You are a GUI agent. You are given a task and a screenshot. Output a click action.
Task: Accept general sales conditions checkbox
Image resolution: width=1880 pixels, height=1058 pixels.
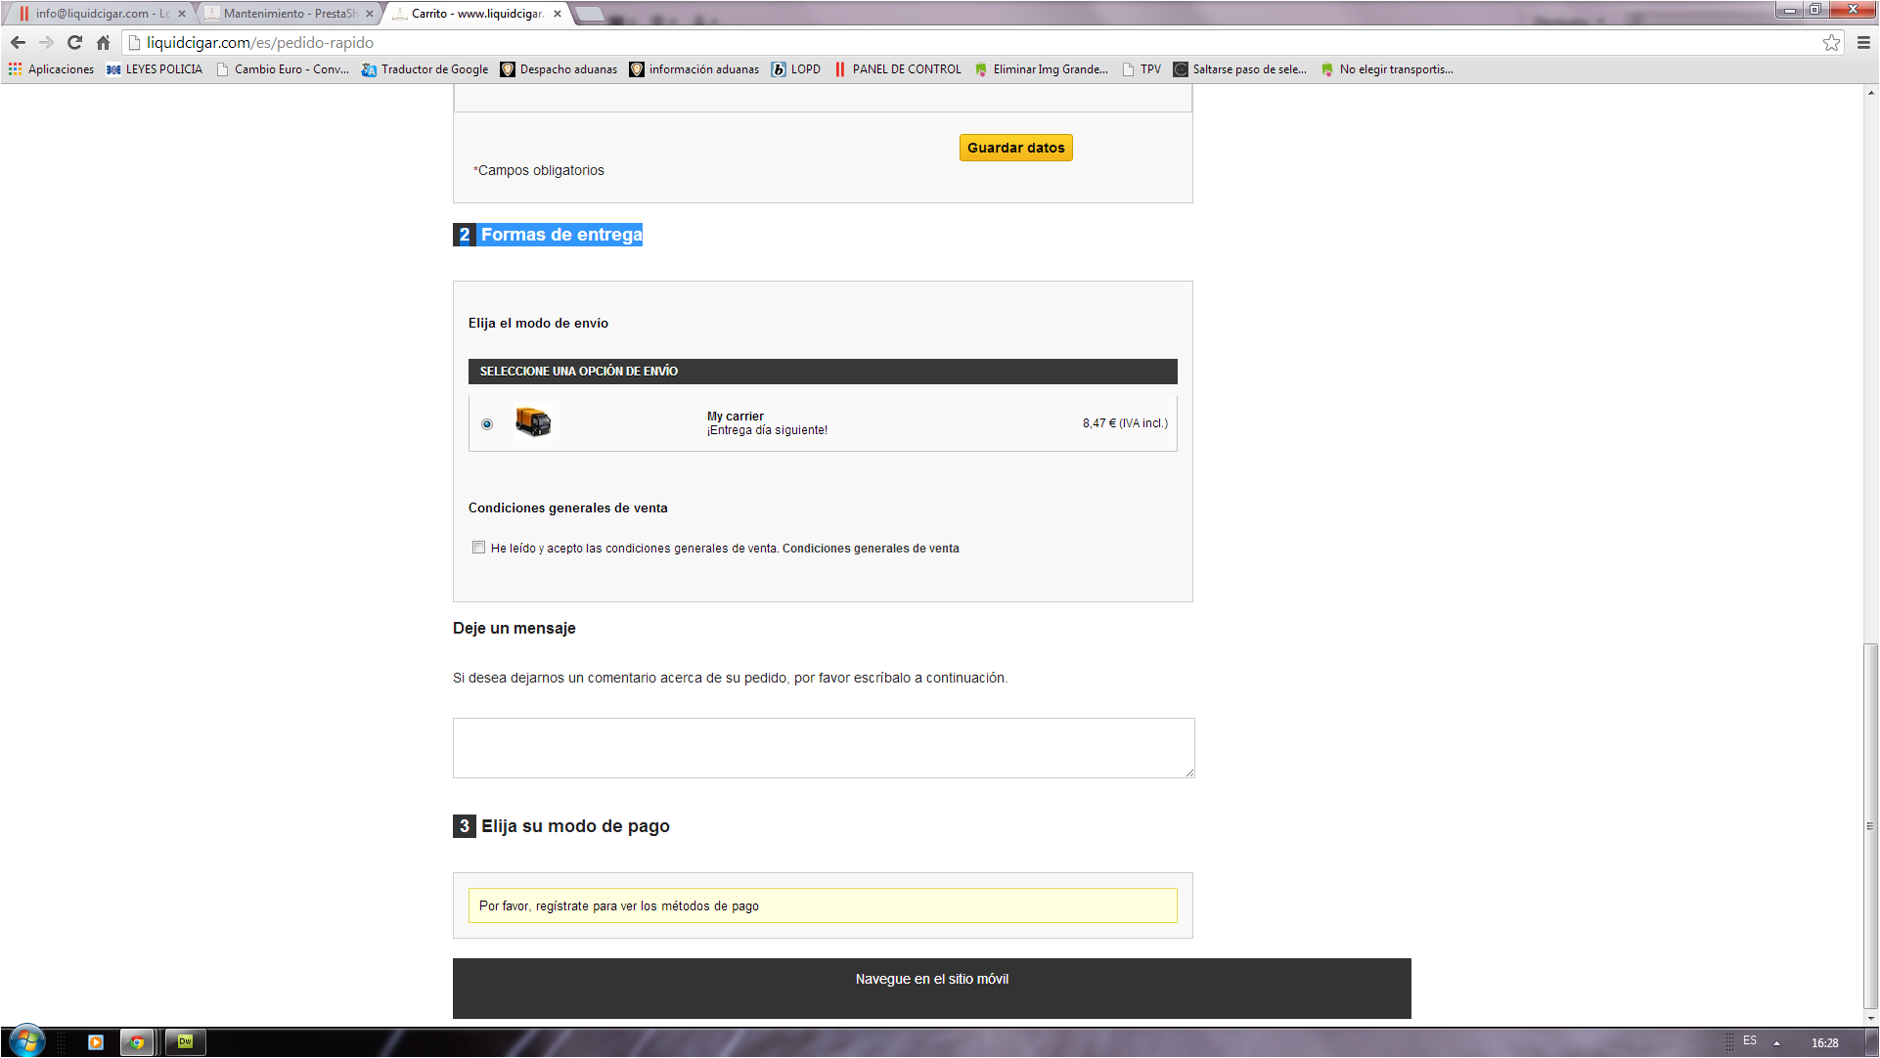point(478,548)
